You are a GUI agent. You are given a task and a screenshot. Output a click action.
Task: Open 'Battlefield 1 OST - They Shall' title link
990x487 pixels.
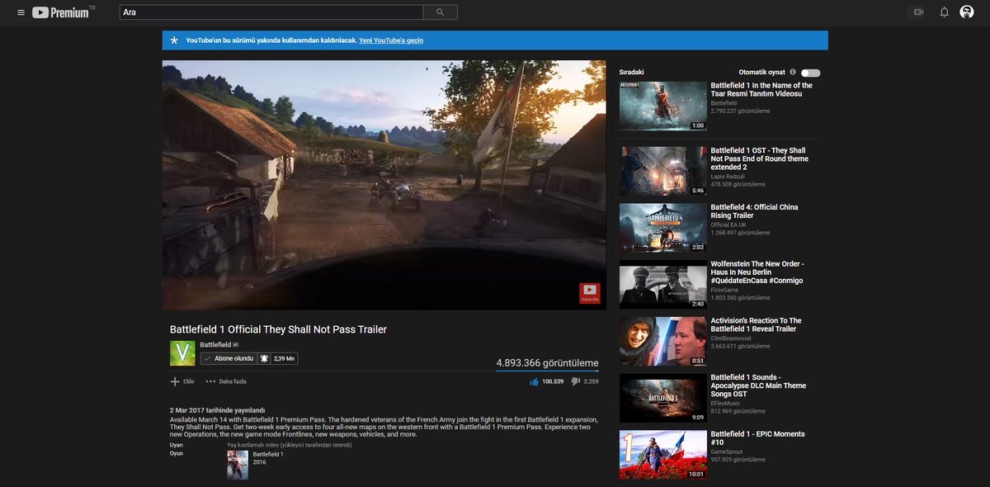click(759, 158)
